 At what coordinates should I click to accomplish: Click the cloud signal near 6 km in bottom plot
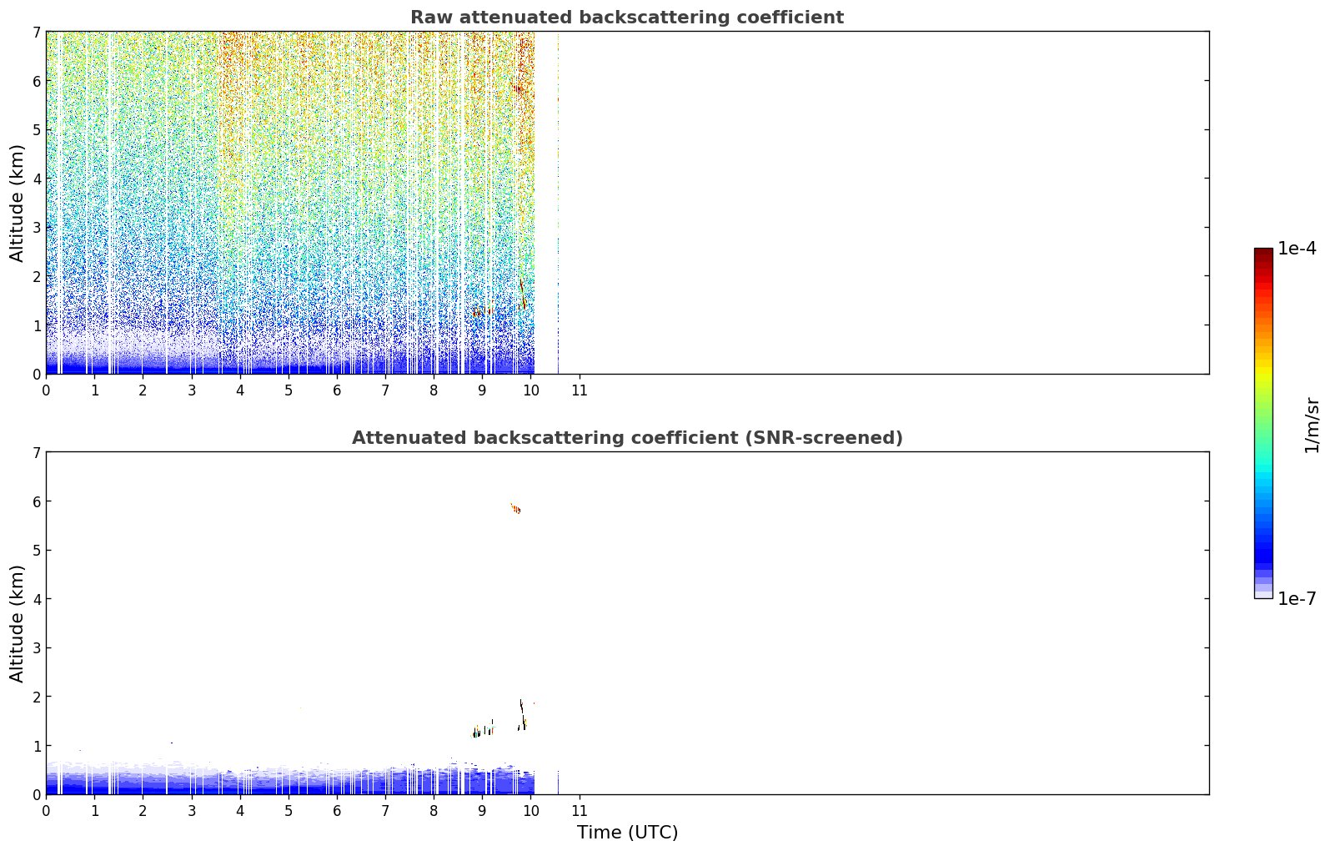click(x=515, y=508)
